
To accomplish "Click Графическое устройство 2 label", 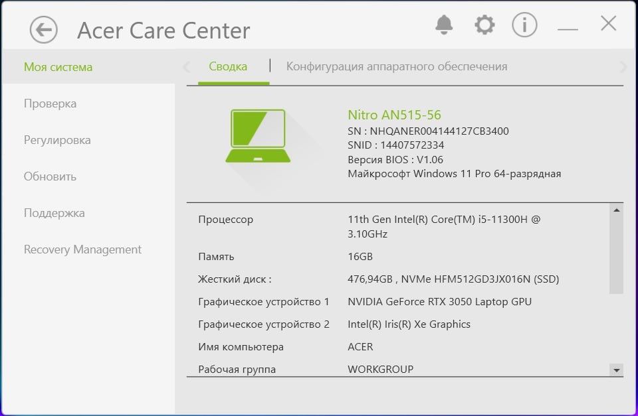I will point(264,324).
